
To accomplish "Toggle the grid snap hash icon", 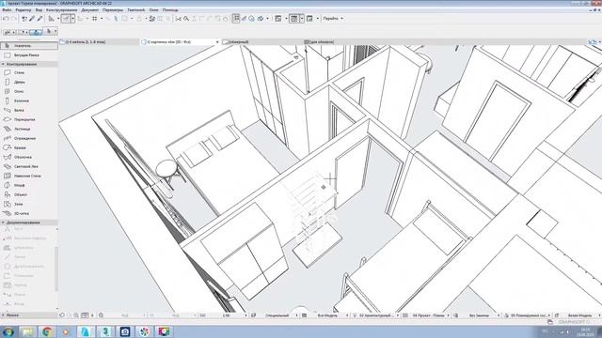I will point(94,19).
